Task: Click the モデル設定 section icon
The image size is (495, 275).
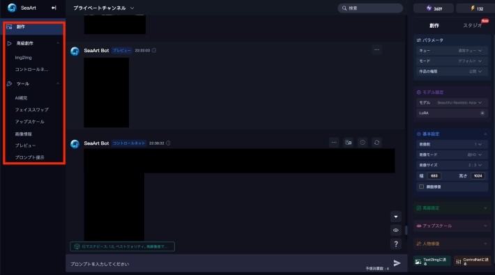Action: click(418, 93)
